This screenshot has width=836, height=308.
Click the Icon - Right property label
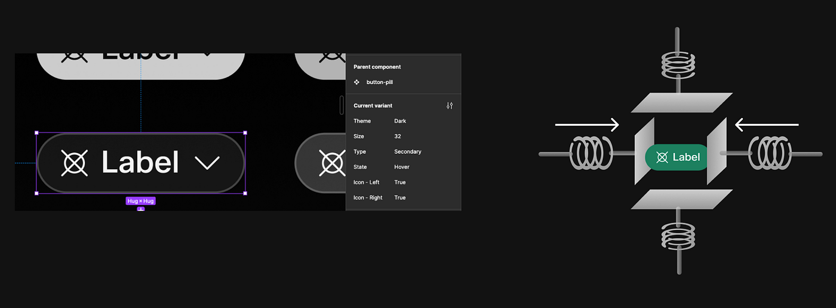pyautogui.click(x=368, y=197)
